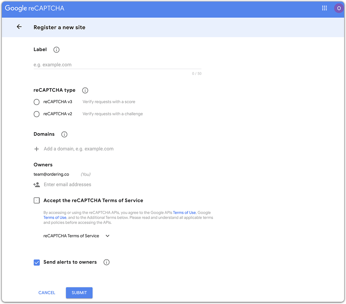This screenshot has height=304, width=346.
Task: Go back using the arrow icon
Action: [x=19, y=27]
